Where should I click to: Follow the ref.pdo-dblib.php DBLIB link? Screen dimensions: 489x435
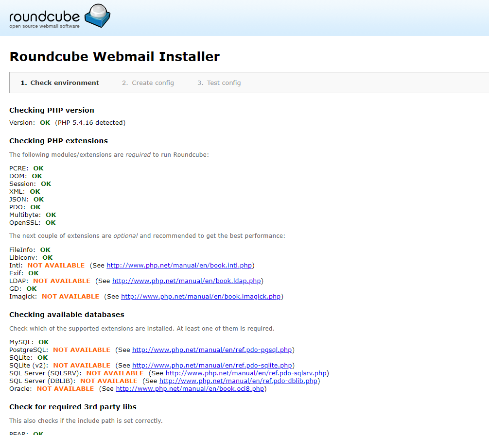(x=238, y=381)
